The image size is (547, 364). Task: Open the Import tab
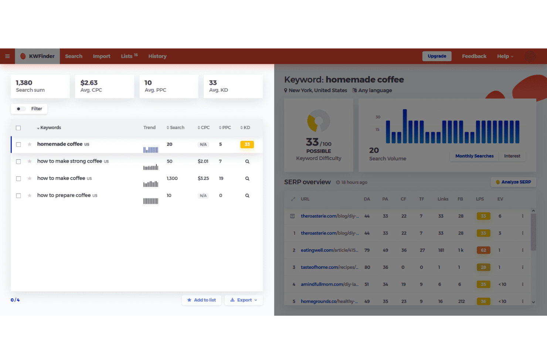point(102,56)
